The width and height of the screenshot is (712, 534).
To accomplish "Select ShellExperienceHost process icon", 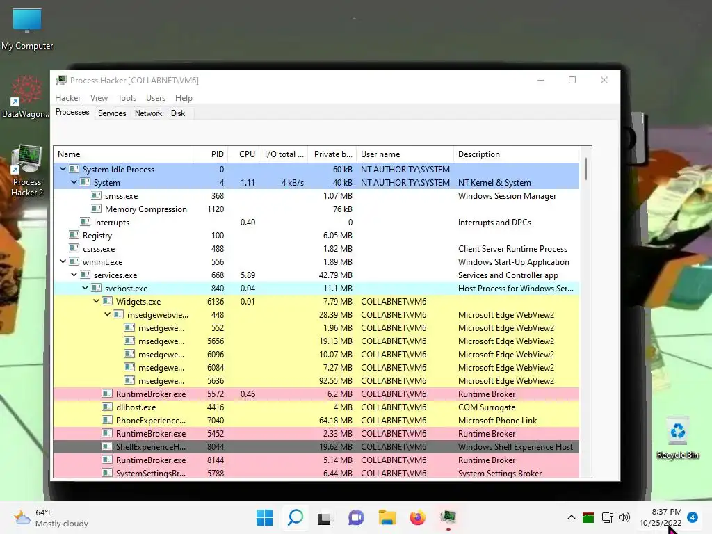I will coord(107,446).
